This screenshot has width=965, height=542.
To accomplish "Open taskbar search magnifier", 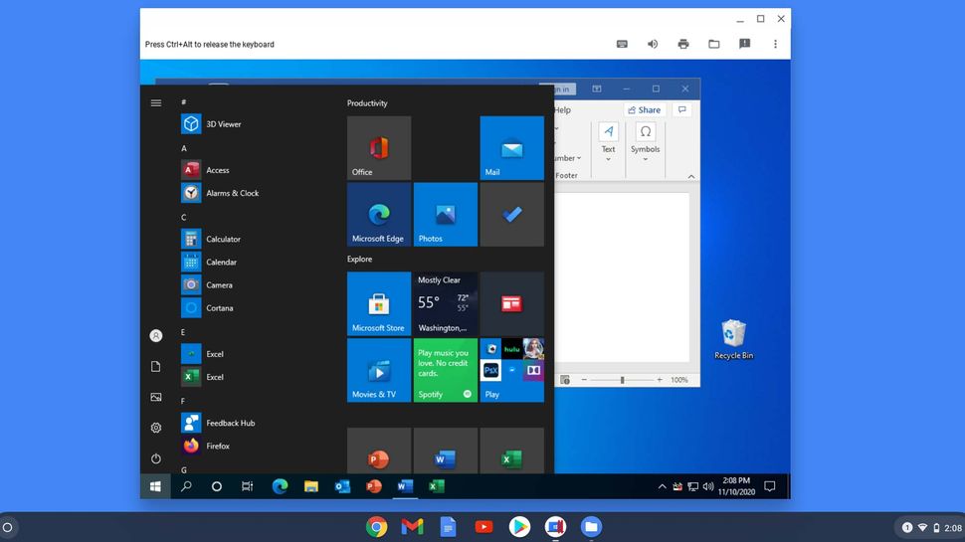I will pyautogui.click(x=186, y=486).
